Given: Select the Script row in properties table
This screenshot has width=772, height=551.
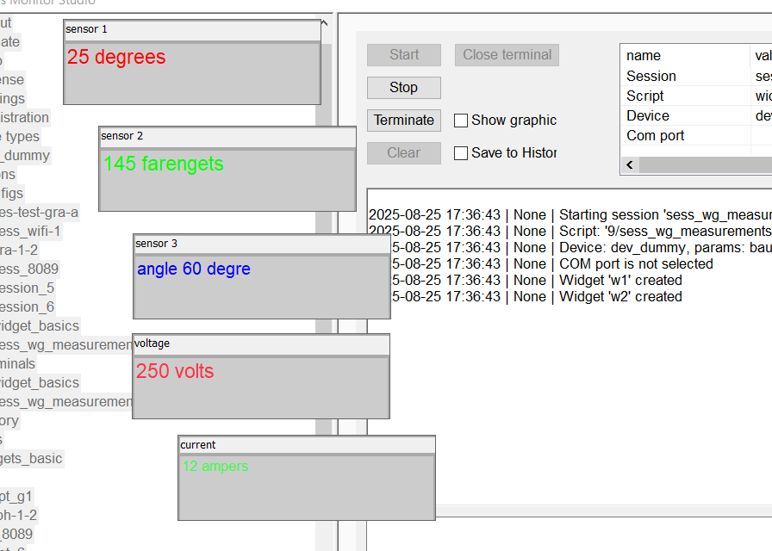Looking at the screenshot, I should [696, 96].
